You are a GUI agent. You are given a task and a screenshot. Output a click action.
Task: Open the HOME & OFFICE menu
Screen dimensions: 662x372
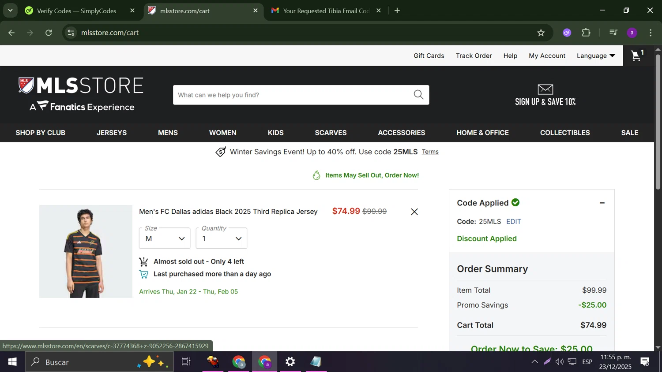point(483,133)
